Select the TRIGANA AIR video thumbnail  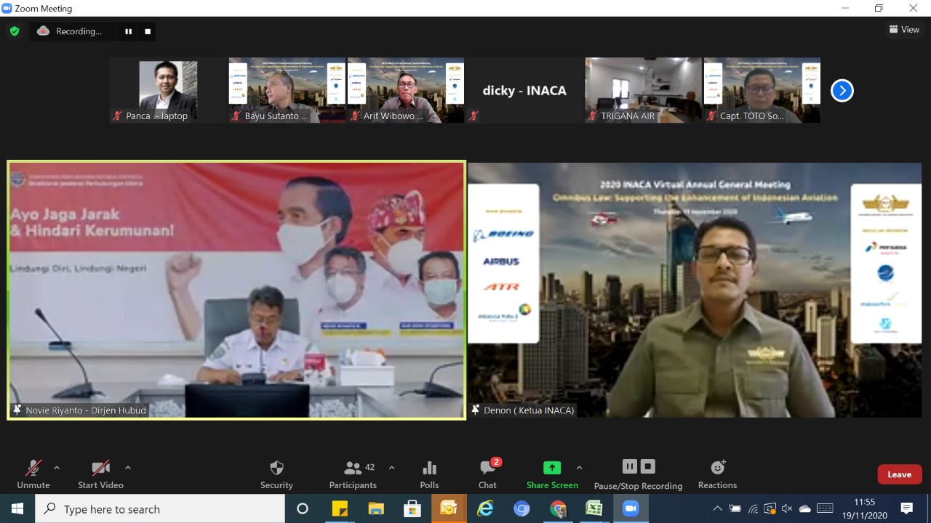pos(644,90)
